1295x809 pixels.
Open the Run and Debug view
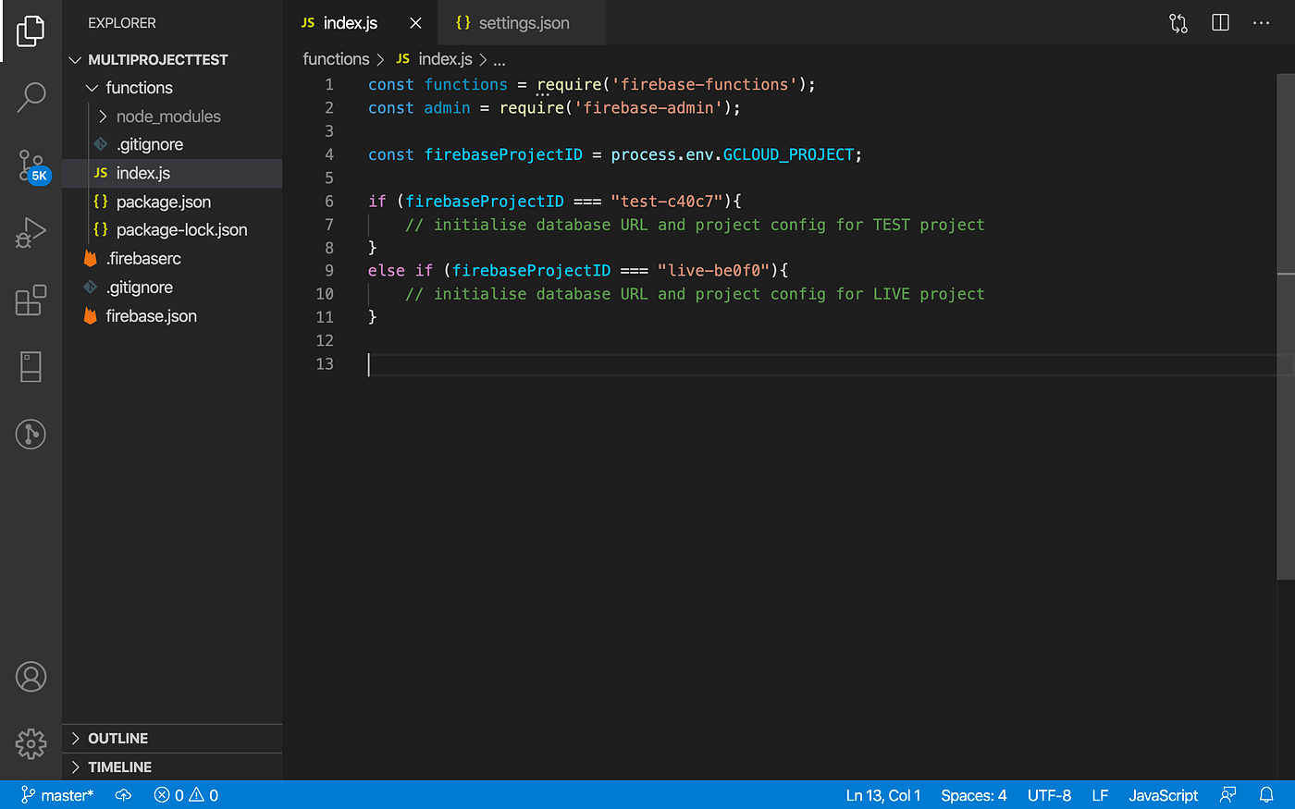(31, 232)
